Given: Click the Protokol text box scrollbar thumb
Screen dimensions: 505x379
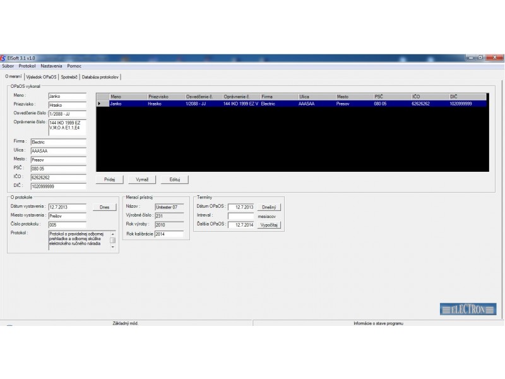Looking at the screenshot, I should 113,241.
